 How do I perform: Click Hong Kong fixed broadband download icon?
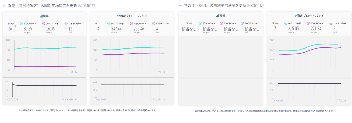point(109,24)
